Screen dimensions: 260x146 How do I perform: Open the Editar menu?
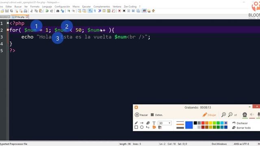9,6
